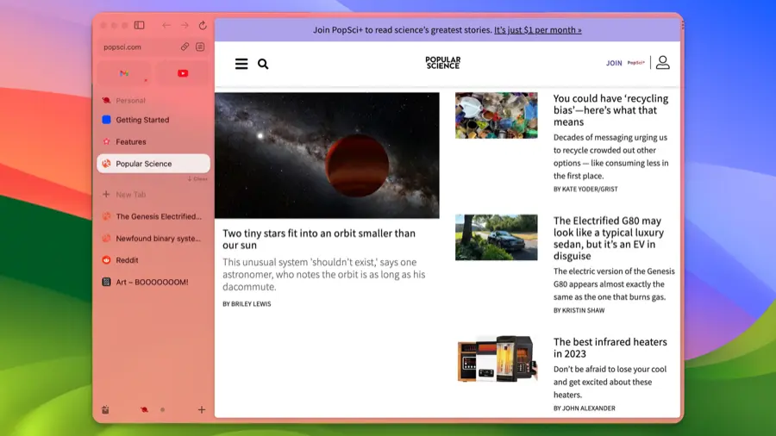
Task: Reload the current page
Action: pos(203,25)
